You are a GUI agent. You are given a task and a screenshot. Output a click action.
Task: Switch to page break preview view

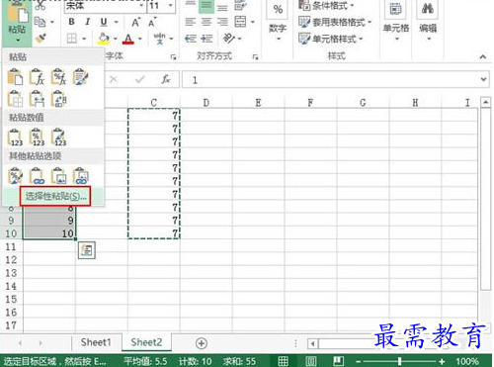(x=338, y=361)
